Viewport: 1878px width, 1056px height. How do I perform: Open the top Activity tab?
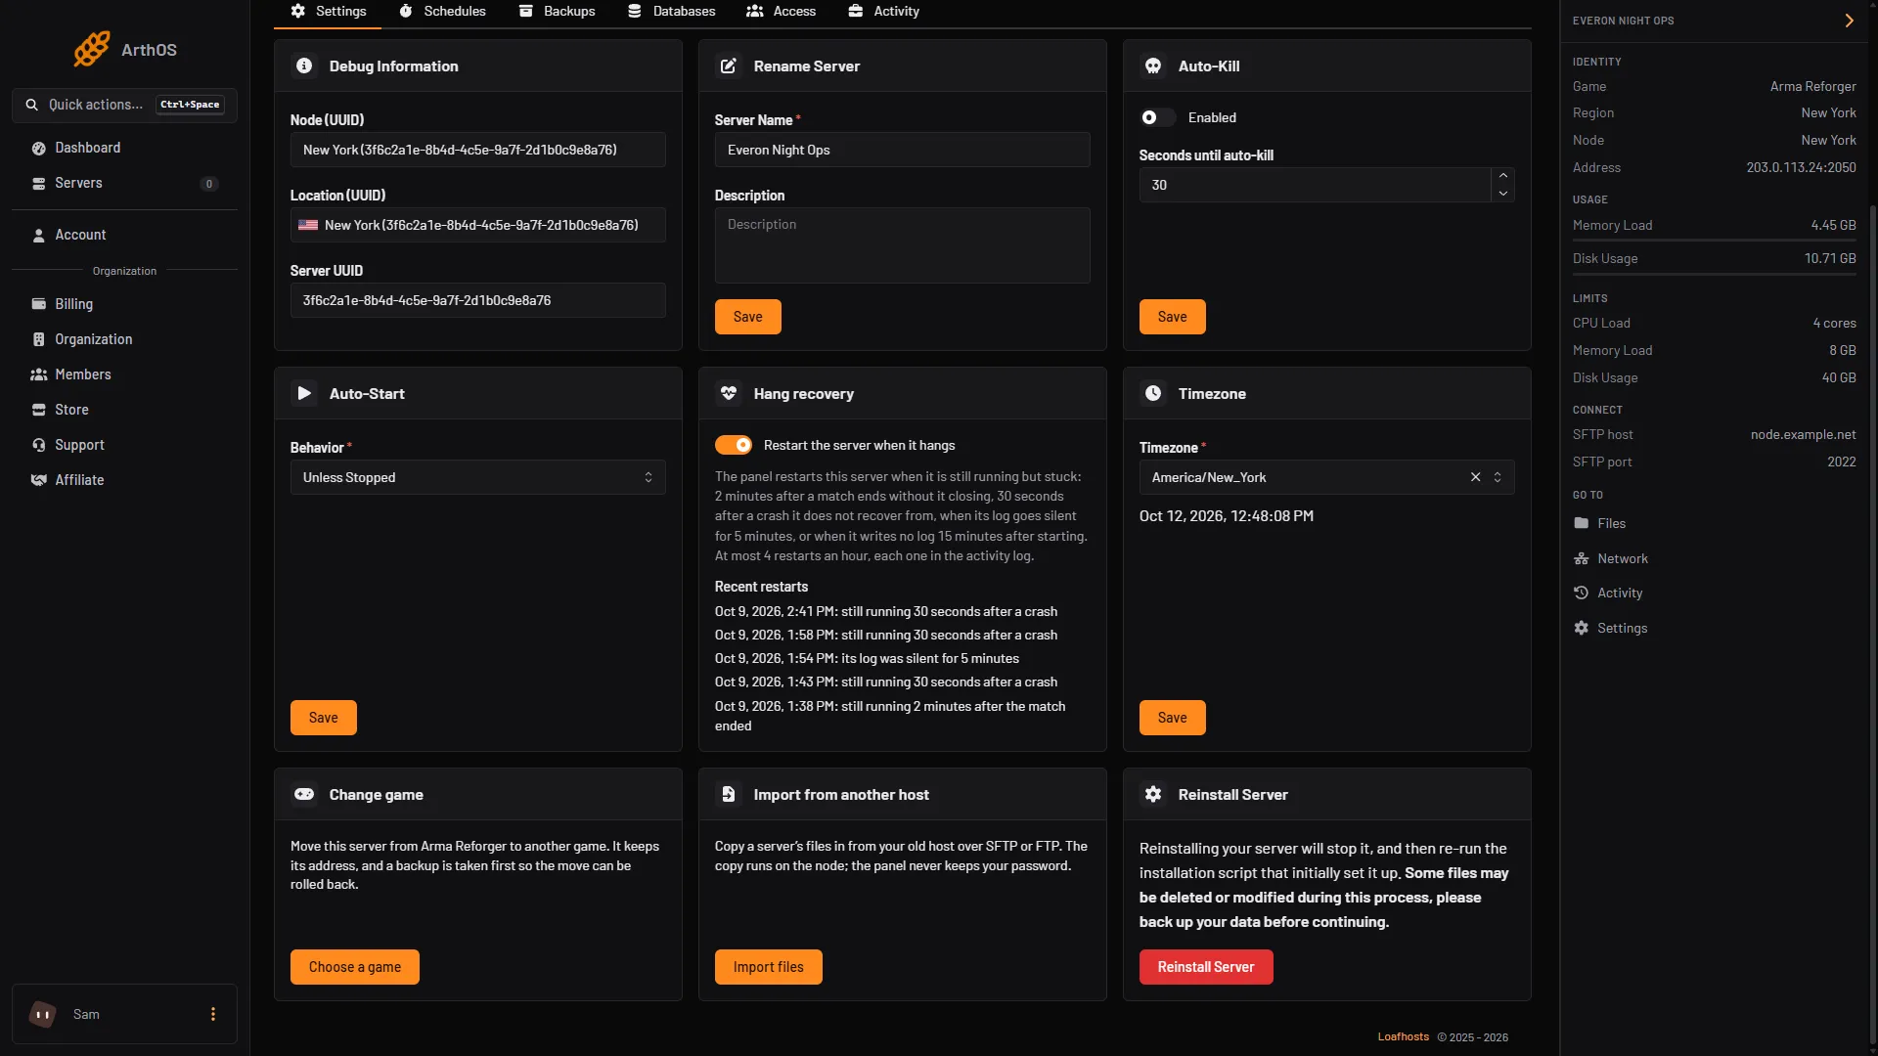click(883, 12)
